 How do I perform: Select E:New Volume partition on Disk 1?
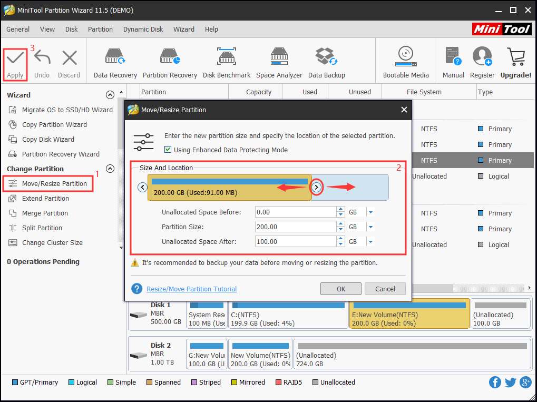click(x=409, y=314)
